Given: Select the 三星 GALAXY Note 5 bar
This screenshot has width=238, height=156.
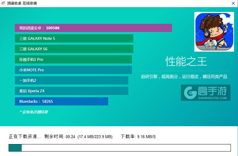Looking at the screenshot, I should (x=74, y=39).
